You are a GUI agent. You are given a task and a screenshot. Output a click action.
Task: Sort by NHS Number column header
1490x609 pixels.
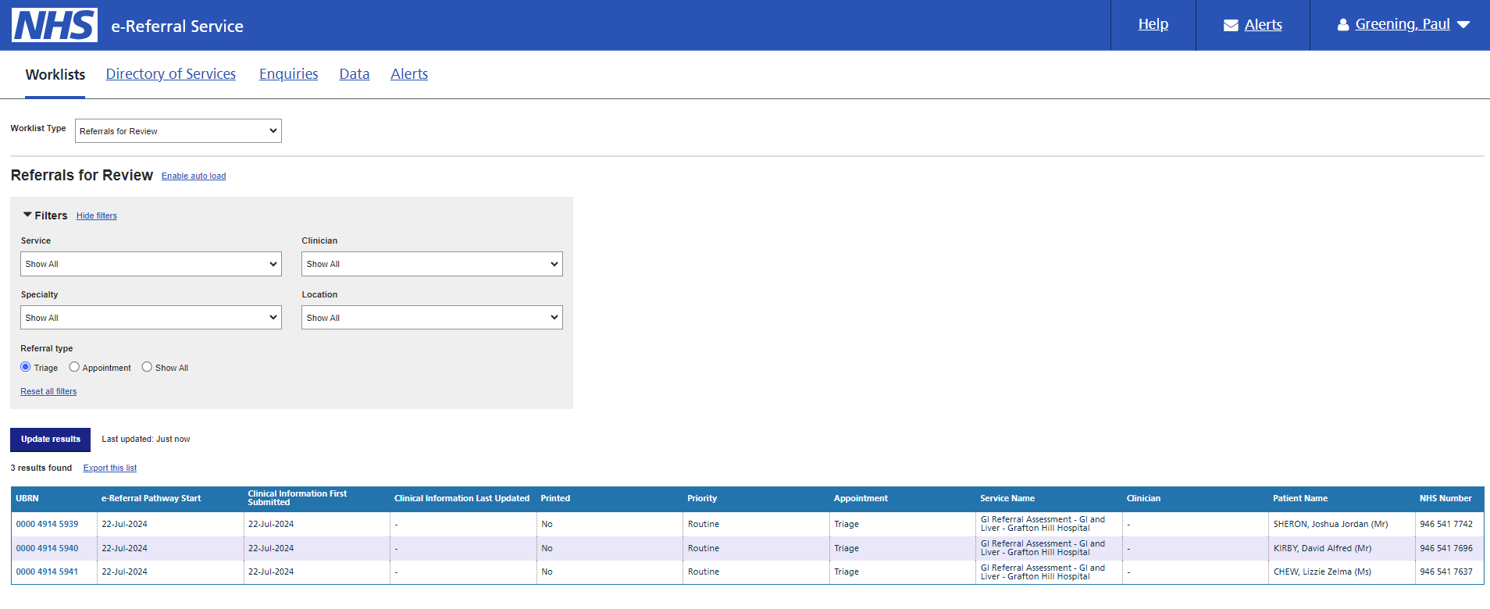1445,498
